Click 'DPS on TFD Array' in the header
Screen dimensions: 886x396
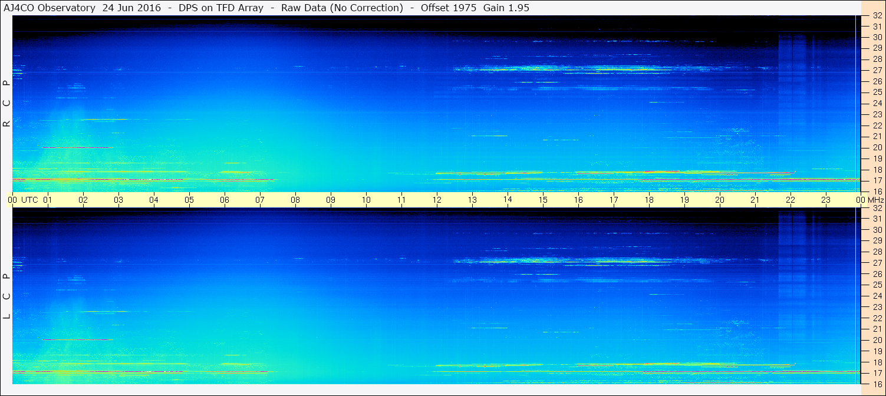pyautogui.click(x=221, y=8)
